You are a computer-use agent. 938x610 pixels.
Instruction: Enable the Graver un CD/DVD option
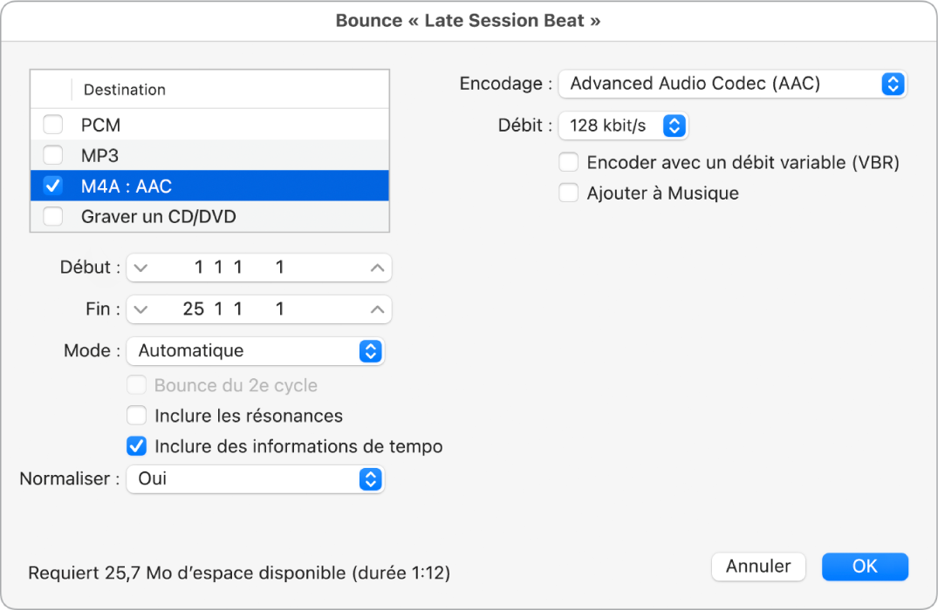pos(52,216)
